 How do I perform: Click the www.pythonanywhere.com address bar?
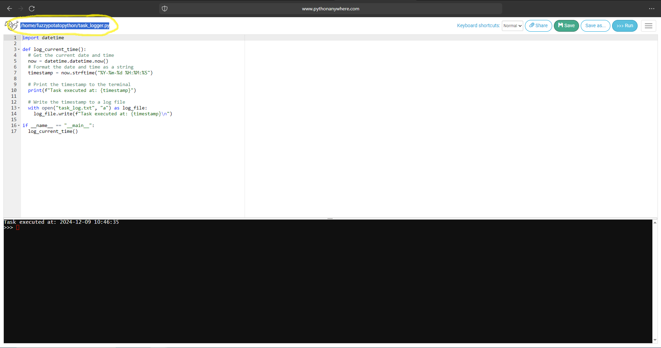pos(330,9)
